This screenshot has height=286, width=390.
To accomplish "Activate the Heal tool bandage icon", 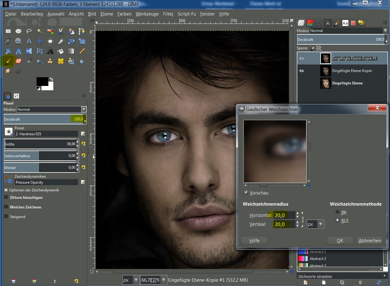I will click(x=60, y=61).
